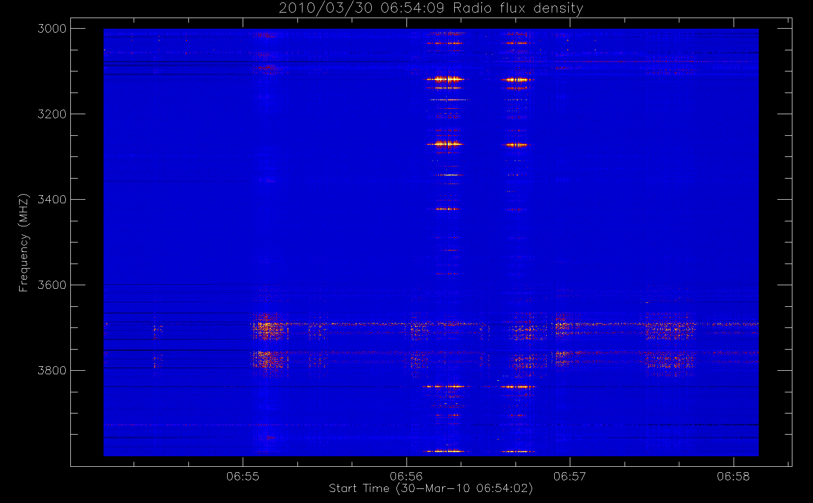Screen dimensions: 813x503
Task: Click the plot title '2010/03/30 06:54:09 Radio flux density'
Action: tap(431, 9)
